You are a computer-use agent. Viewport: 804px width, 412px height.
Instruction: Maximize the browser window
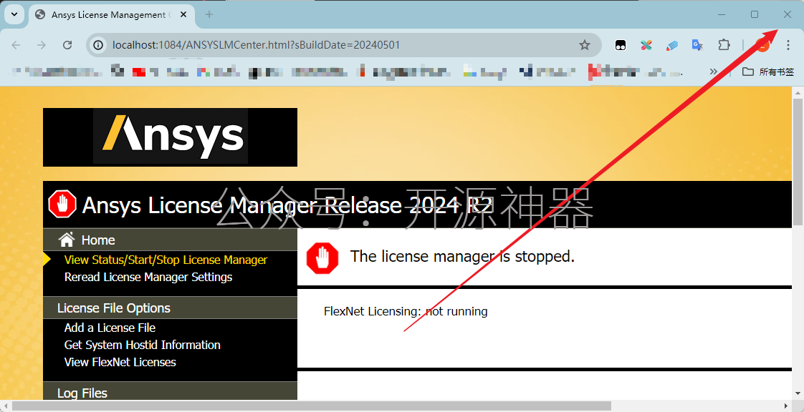[x=755, y=14]
